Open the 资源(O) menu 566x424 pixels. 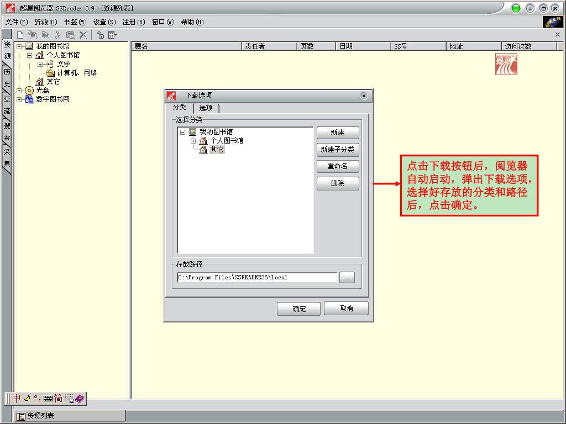tap(46, 22)
